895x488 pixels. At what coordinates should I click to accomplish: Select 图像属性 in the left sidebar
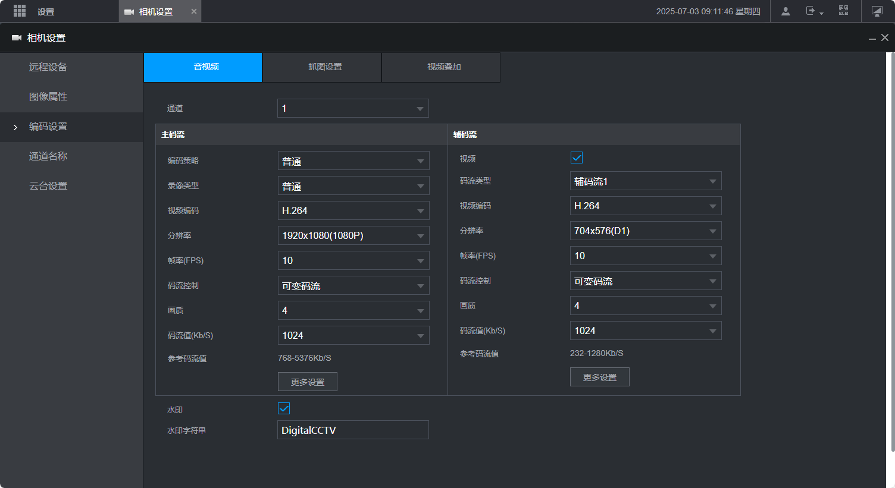[48, 97]
